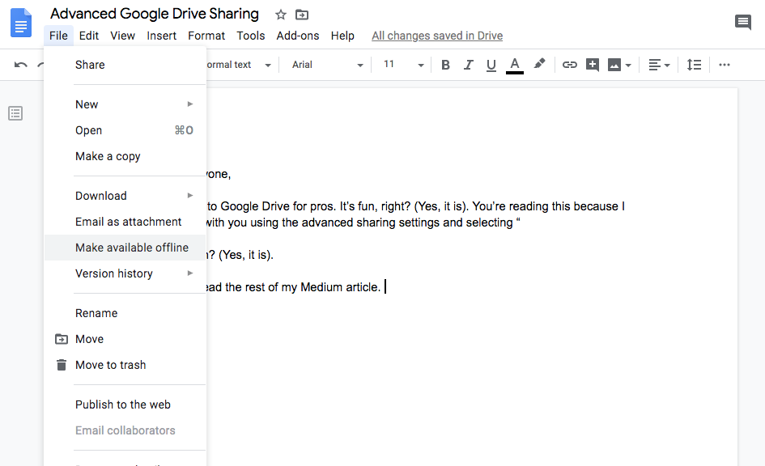Open the Google Docs home icon

coord(21,23)
